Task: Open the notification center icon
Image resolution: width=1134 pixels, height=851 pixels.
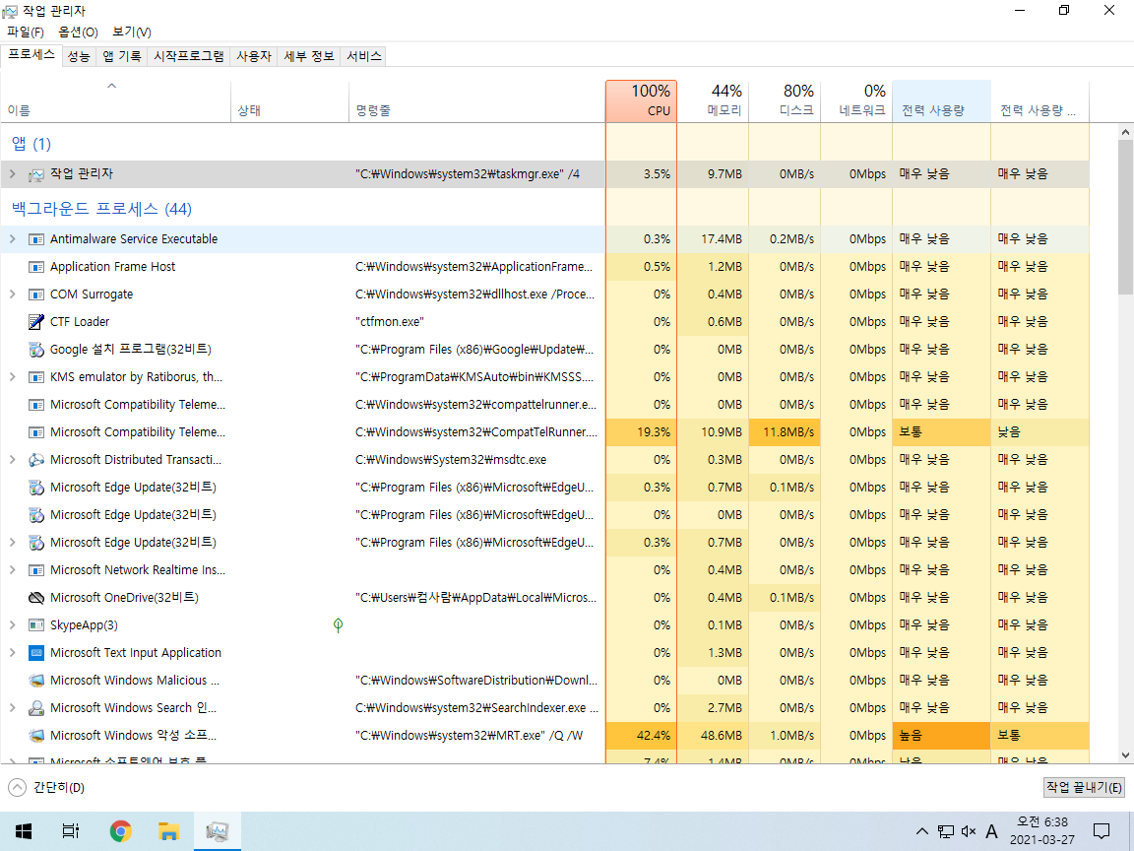Action: 1102,830
